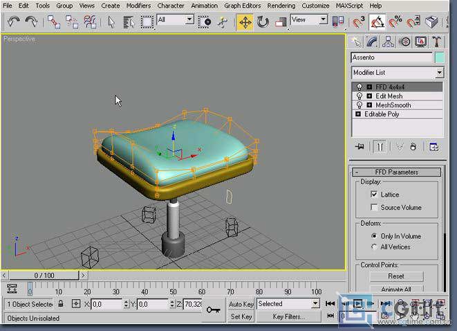
Task: Open the All selection filter dropdown
Action: (189, 19)
